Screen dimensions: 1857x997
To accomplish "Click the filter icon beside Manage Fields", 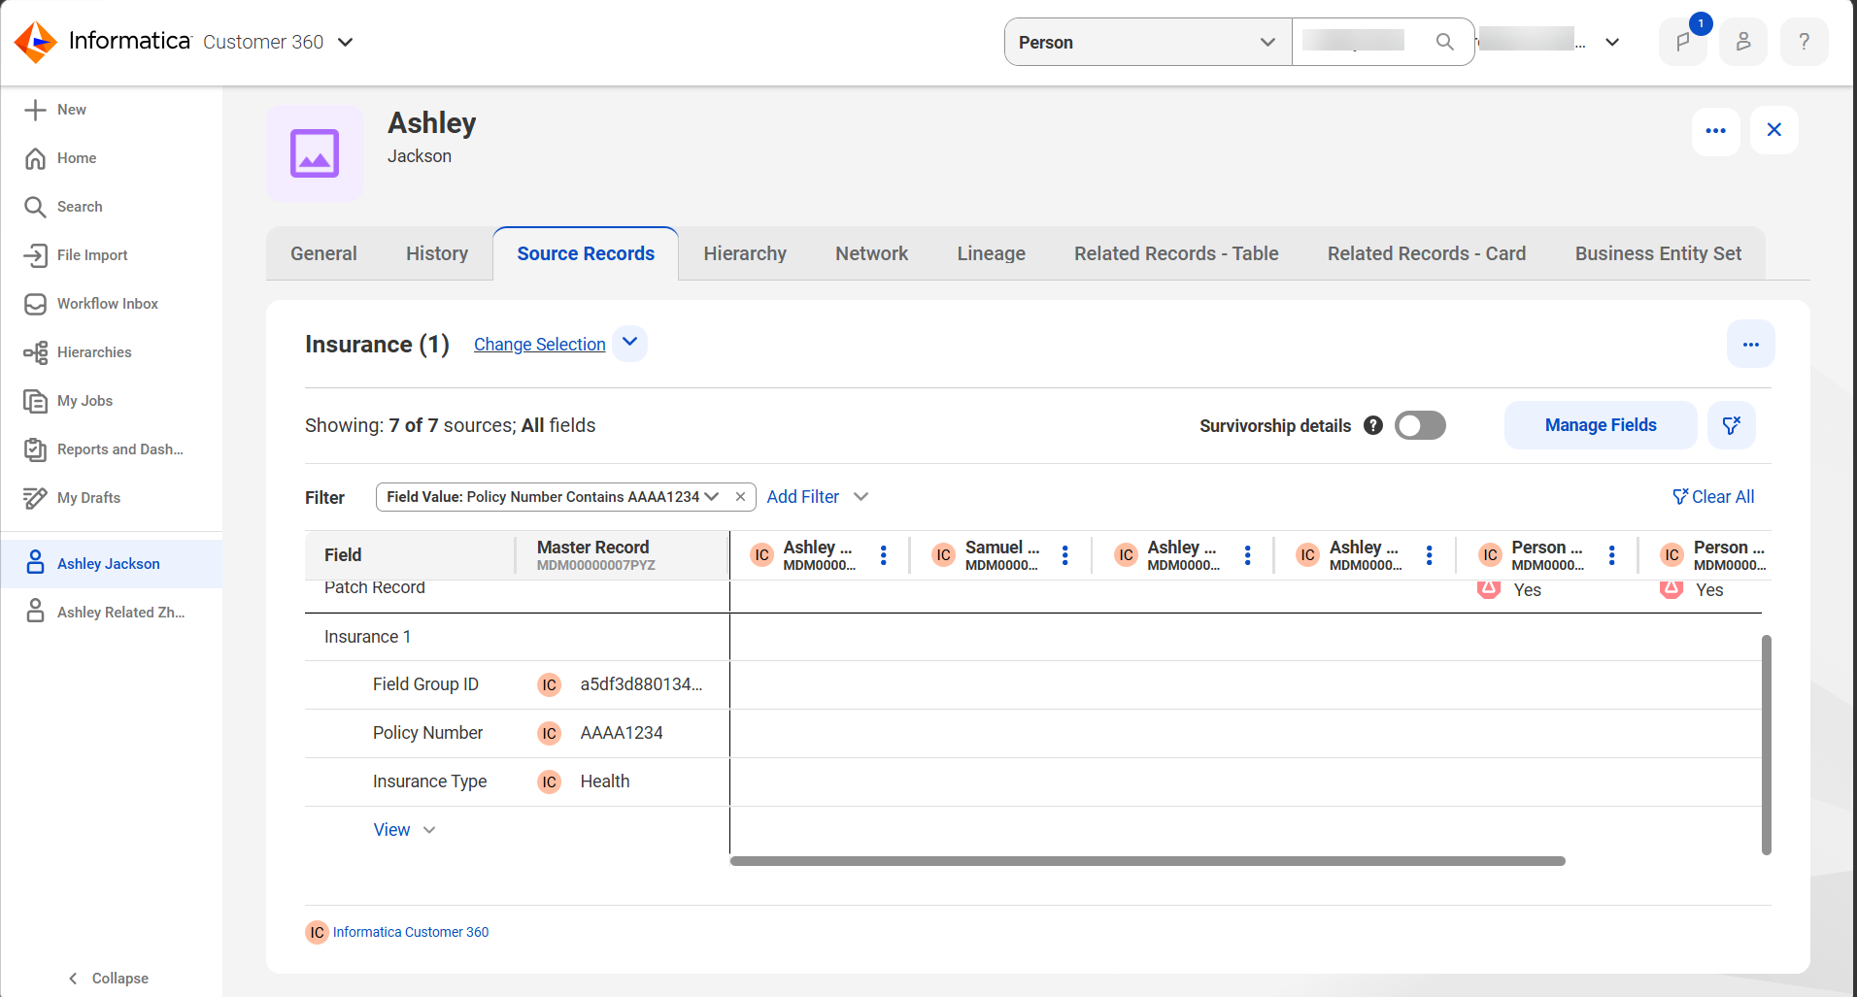I will pyautogui.click(x=1732, y=425).
